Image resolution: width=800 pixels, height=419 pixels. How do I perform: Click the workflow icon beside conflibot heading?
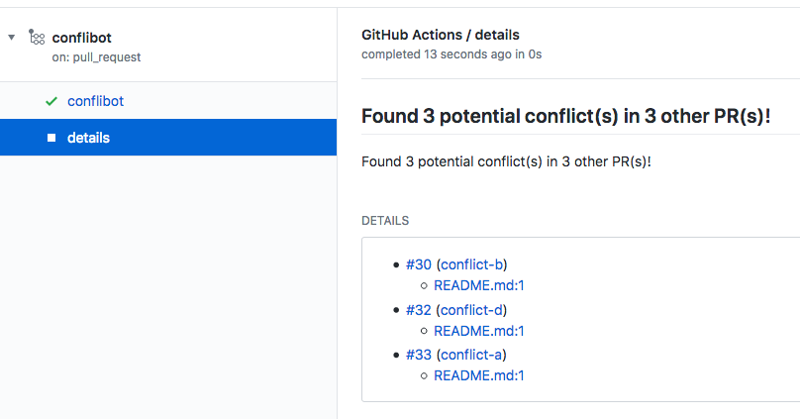point(38,38)
